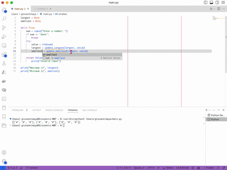
Task: Select the Python terminal entry
Action: coord(216,119)
